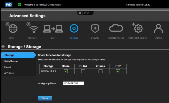This screenshot has height=103, width=169.
Task: Uncheck FTP for Internal HDD
Action: [118, 71]
